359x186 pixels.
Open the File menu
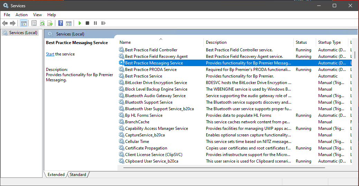[7, 14]
